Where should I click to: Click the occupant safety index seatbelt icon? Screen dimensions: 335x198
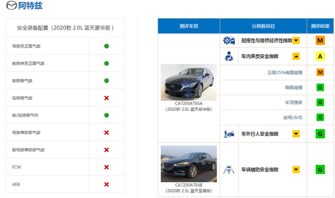pos(229,56)
